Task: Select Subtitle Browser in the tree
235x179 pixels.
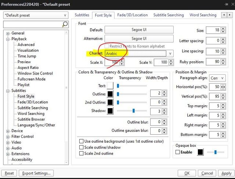Action: [x=31, y=119]
